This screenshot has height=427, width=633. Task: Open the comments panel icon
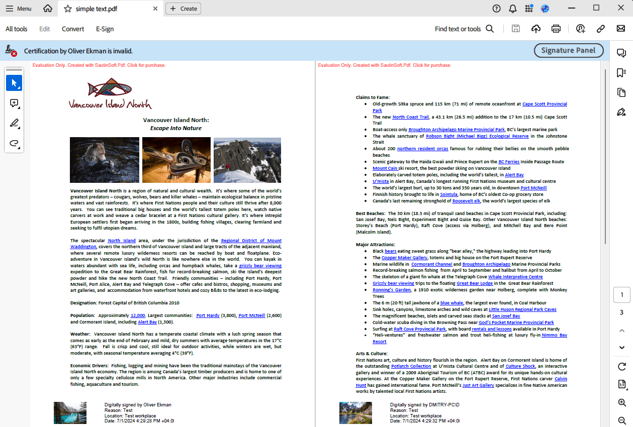pyautogui.click(x=621, y=53)
